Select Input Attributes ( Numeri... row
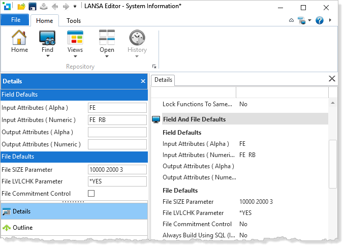 (245, 155)
